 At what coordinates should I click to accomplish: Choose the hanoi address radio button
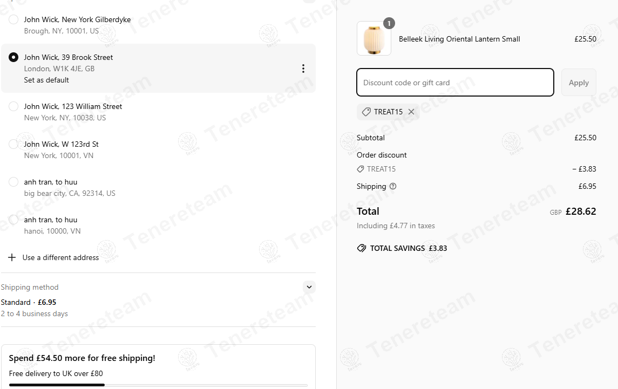point(13,220)
